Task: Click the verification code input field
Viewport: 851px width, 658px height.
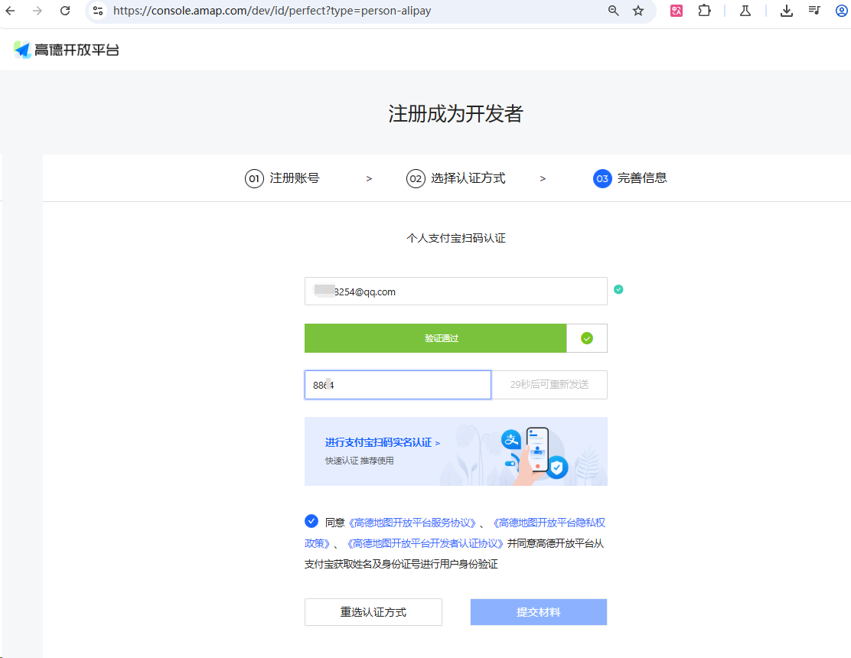Action: click(398, 385)
